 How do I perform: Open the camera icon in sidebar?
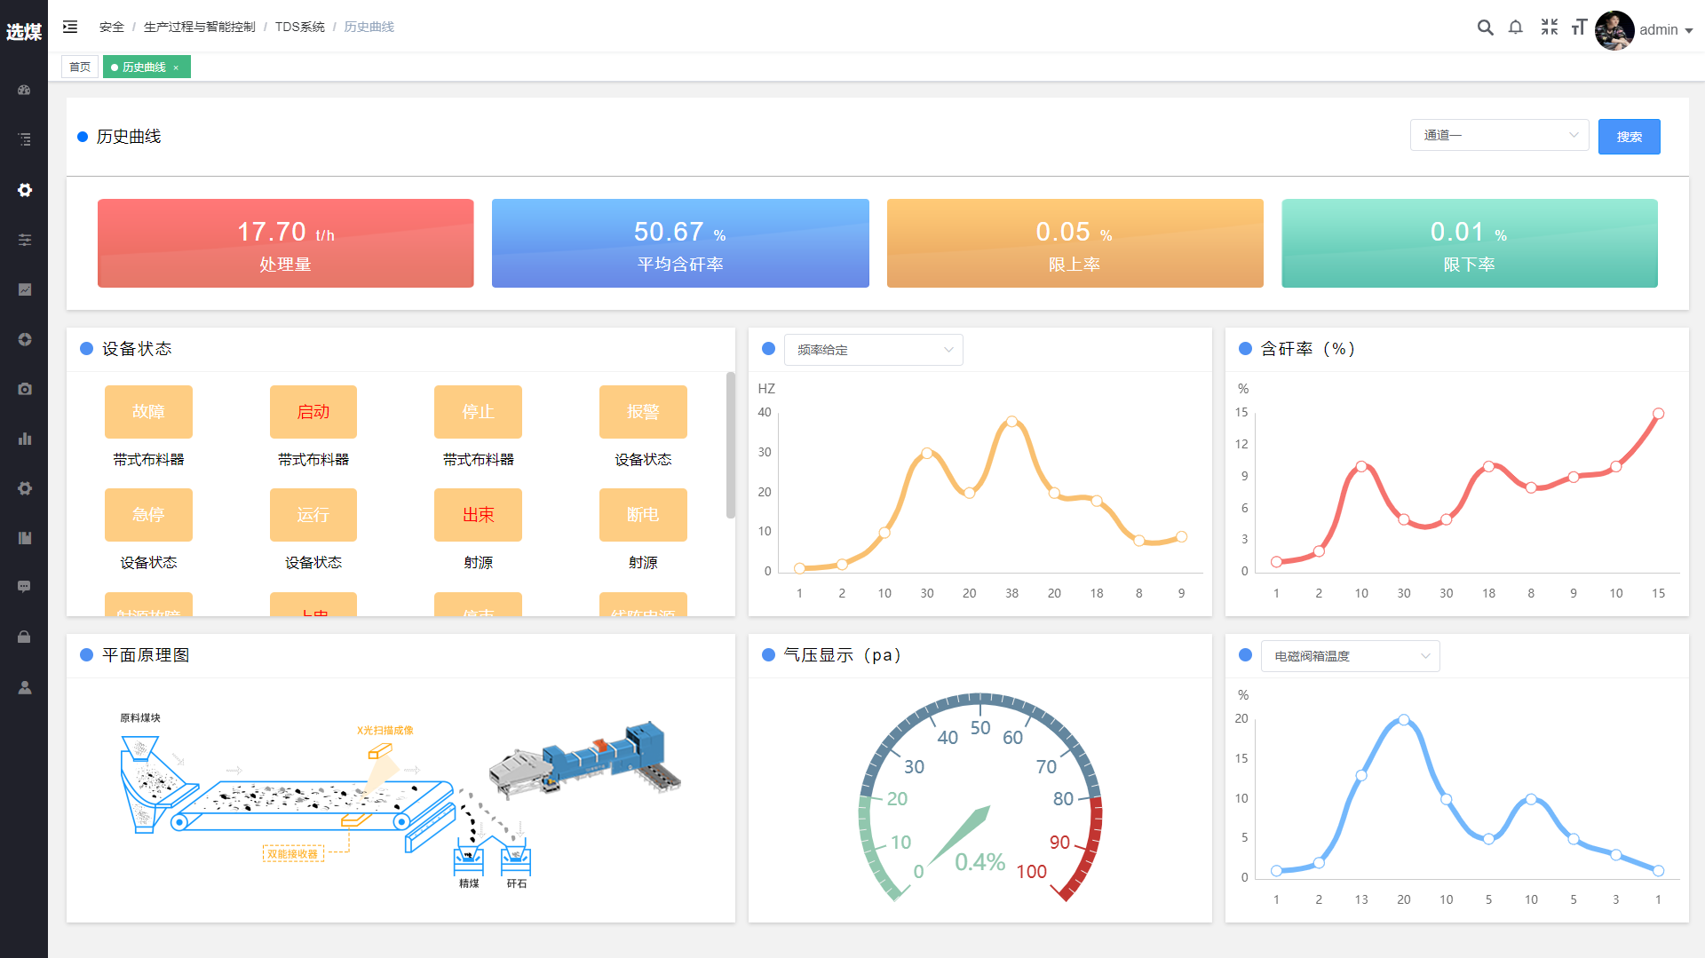tap(25, 389)
